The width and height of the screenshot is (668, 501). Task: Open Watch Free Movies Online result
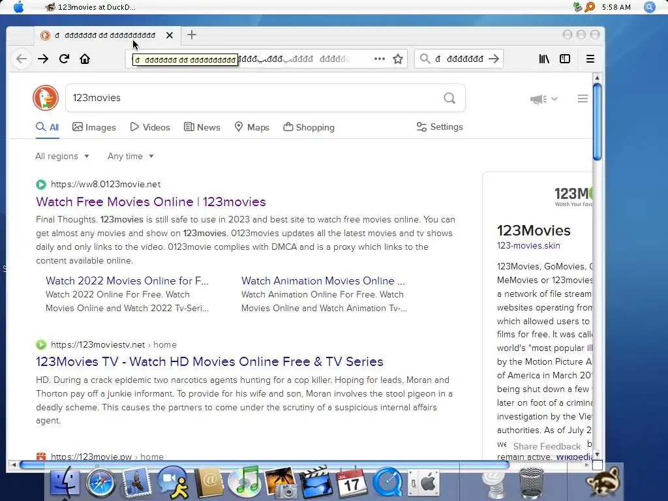pos(151,202)
